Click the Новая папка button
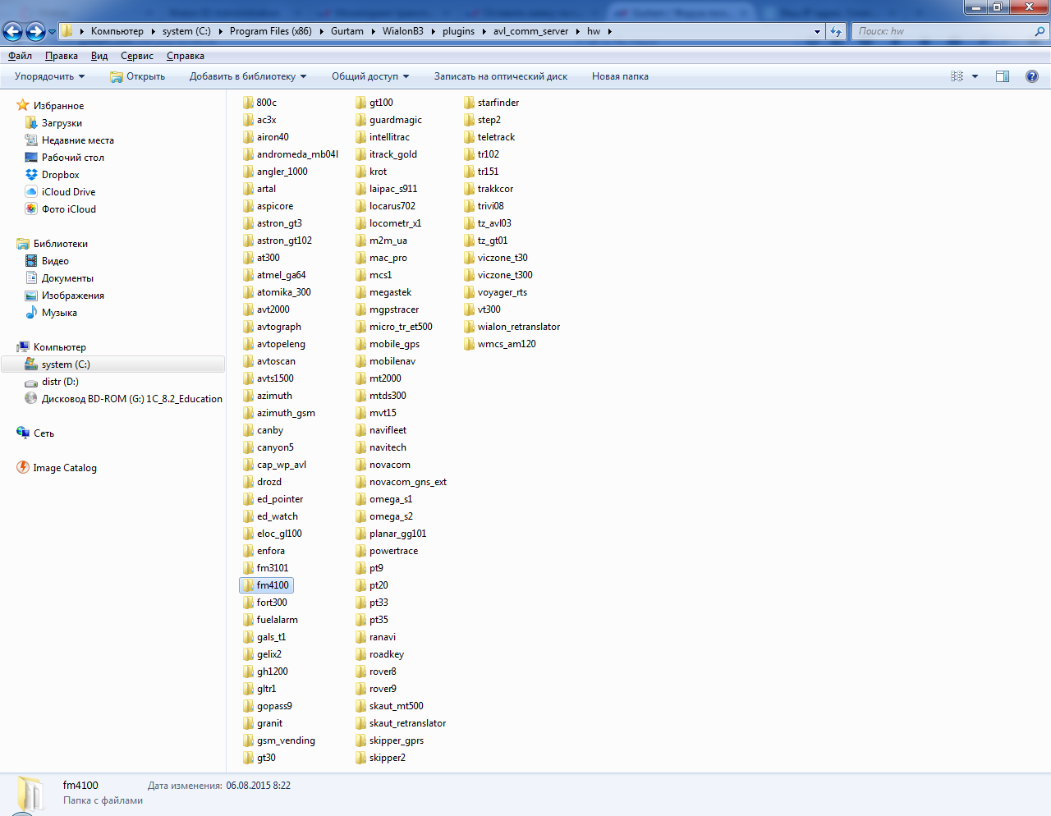1051x816 pixels. click(620, 76)
